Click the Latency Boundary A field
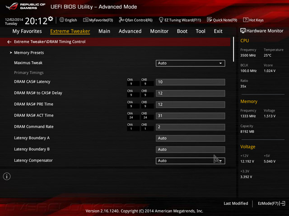 [x=191, y=138]
